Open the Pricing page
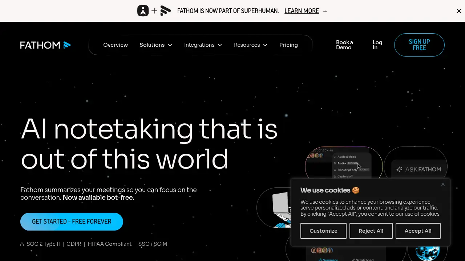This screenshot has height=261, width=465. 288,45
